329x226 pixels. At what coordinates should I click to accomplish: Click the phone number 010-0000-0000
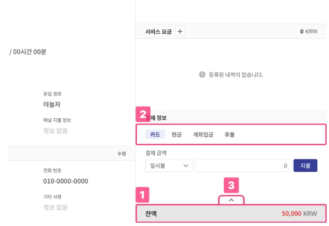pyautogui.click(x=66, y=181)
